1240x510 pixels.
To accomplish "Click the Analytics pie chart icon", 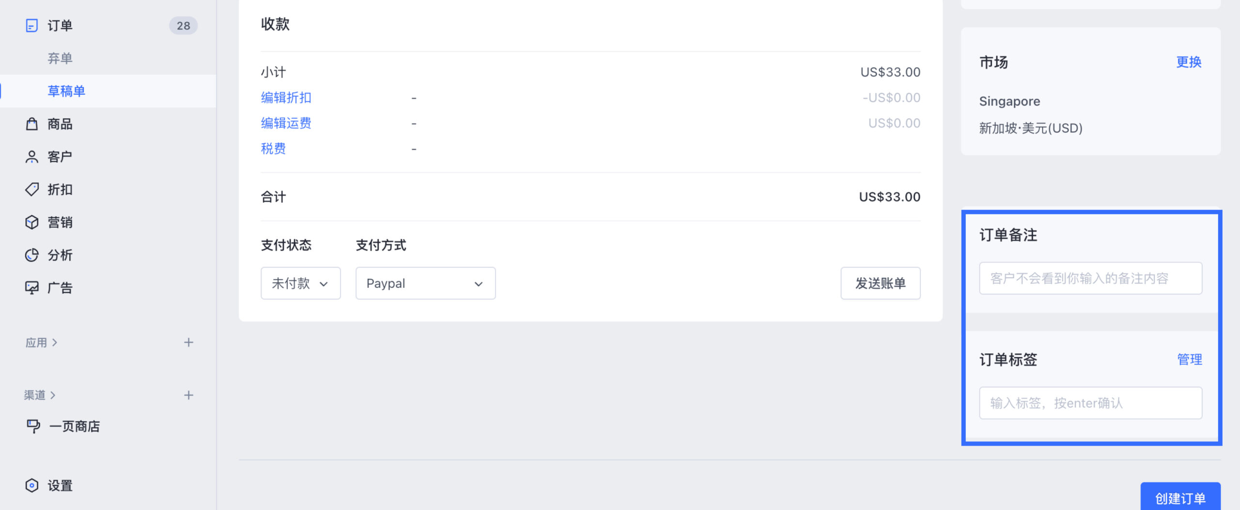I will pos(31,255).
